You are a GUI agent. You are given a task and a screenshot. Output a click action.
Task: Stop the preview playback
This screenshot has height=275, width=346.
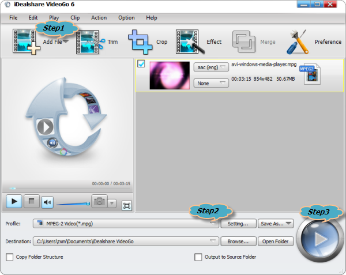(31, 201)
